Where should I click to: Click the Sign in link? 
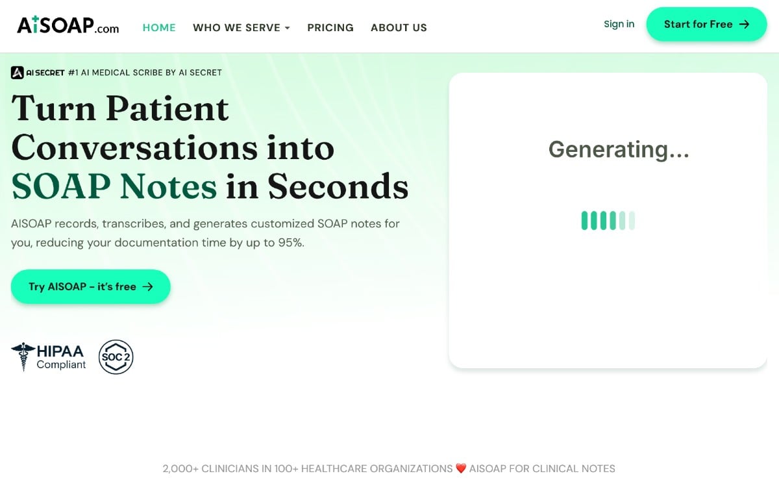[619, 24]
